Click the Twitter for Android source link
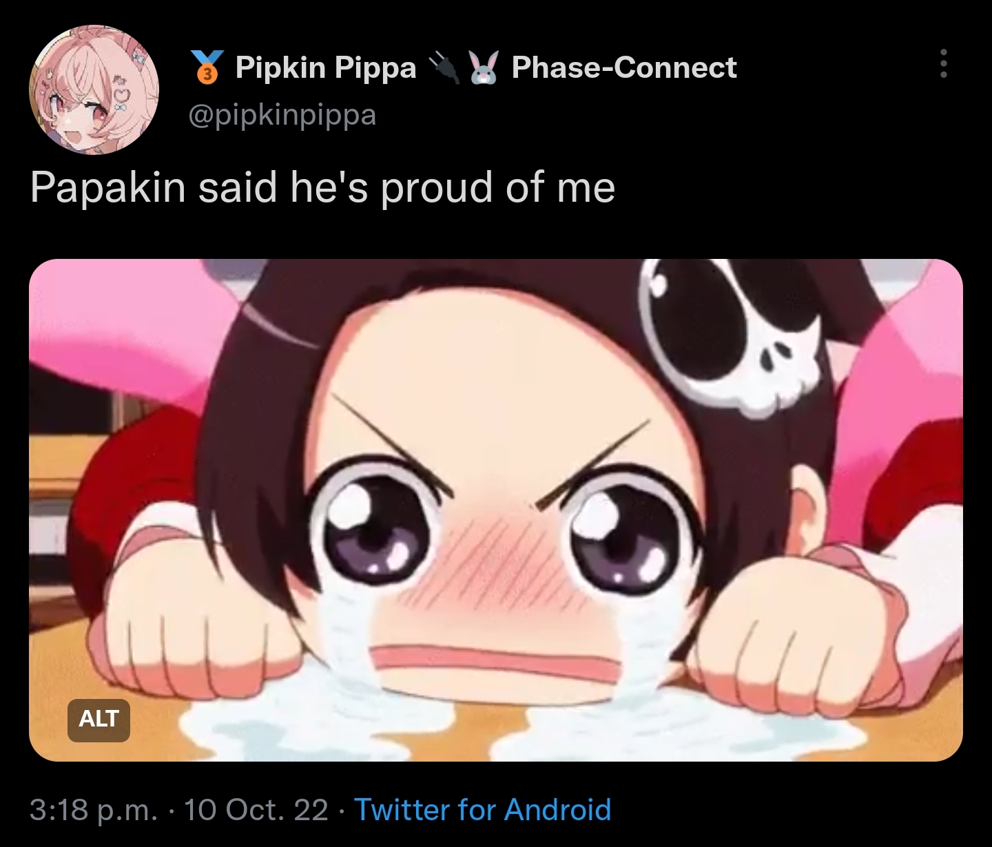This screenshot has height=847, width=992. [482, 809]
